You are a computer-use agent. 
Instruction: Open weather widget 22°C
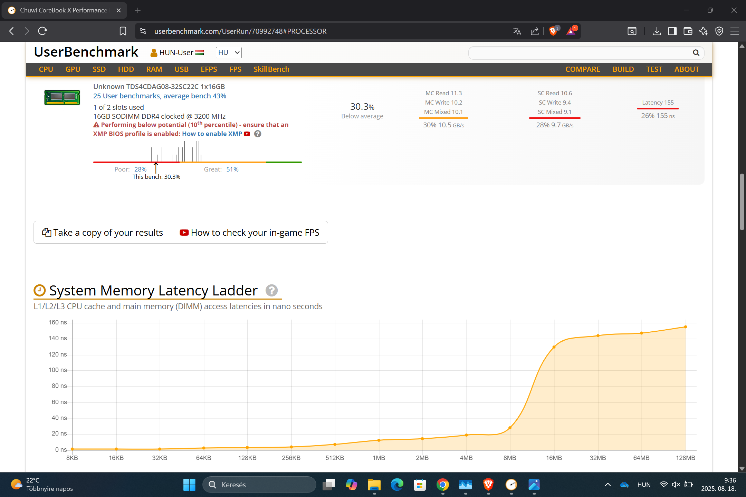click(42, 485)
